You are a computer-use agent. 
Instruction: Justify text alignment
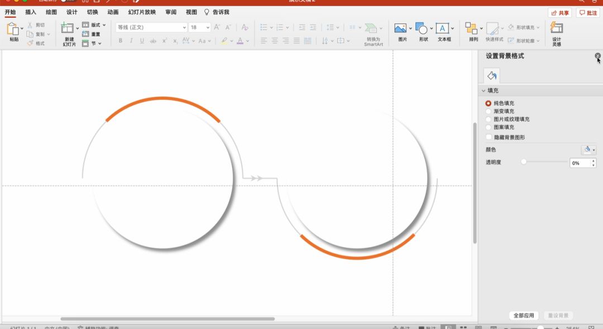[296, 40]
